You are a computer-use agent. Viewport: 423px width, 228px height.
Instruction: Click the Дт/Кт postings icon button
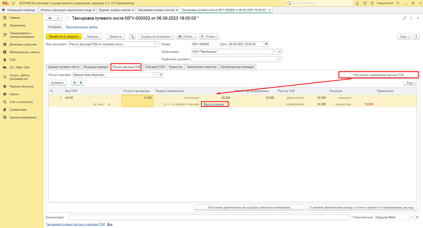point(132,36)
